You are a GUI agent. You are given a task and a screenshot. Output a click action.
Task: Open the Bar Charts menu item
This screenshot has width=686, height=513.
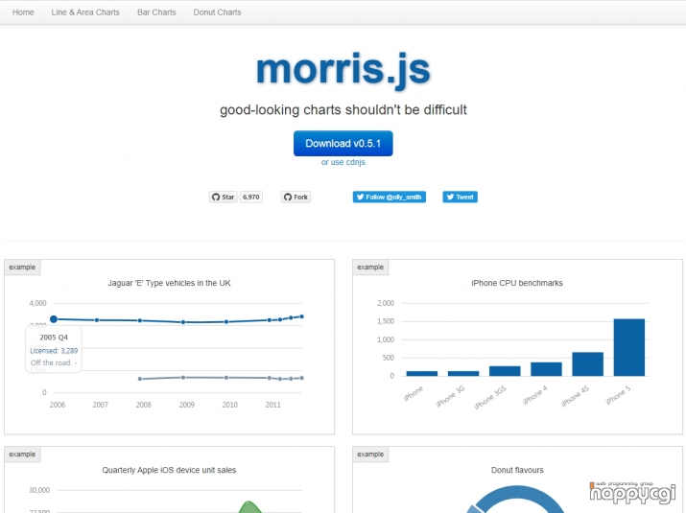pyautogui.click(x=156, y=12)
